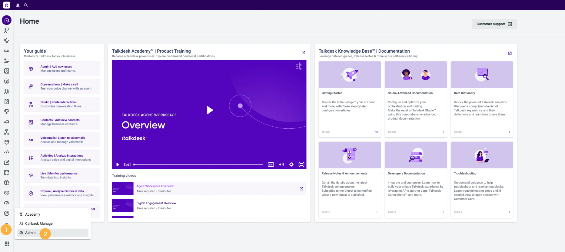The height and width of the screenshot is (252, 565).
Task: Play the video with the center play button
Action: [x=210, y=110]
